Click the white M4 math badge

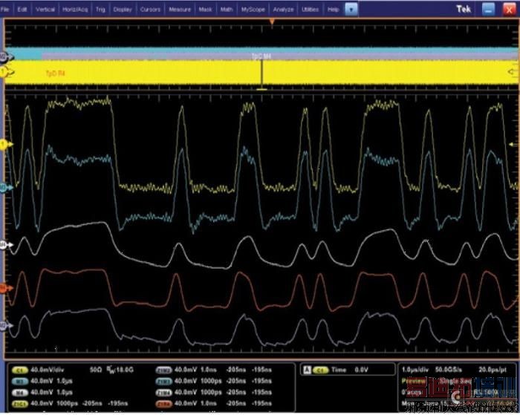(x=19, y=393)
